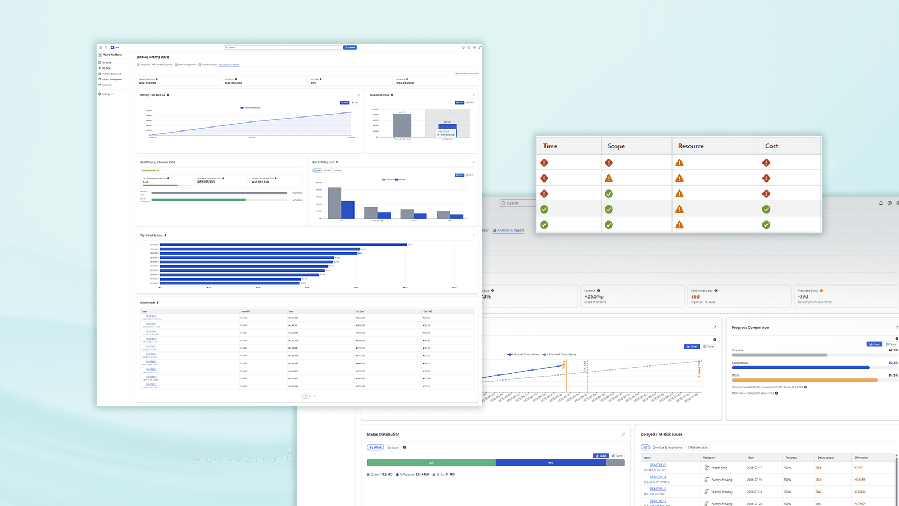Expand the Progress Comparison panel fullscreen
This screenshot has height=506, width=899.
click(896, 327)
